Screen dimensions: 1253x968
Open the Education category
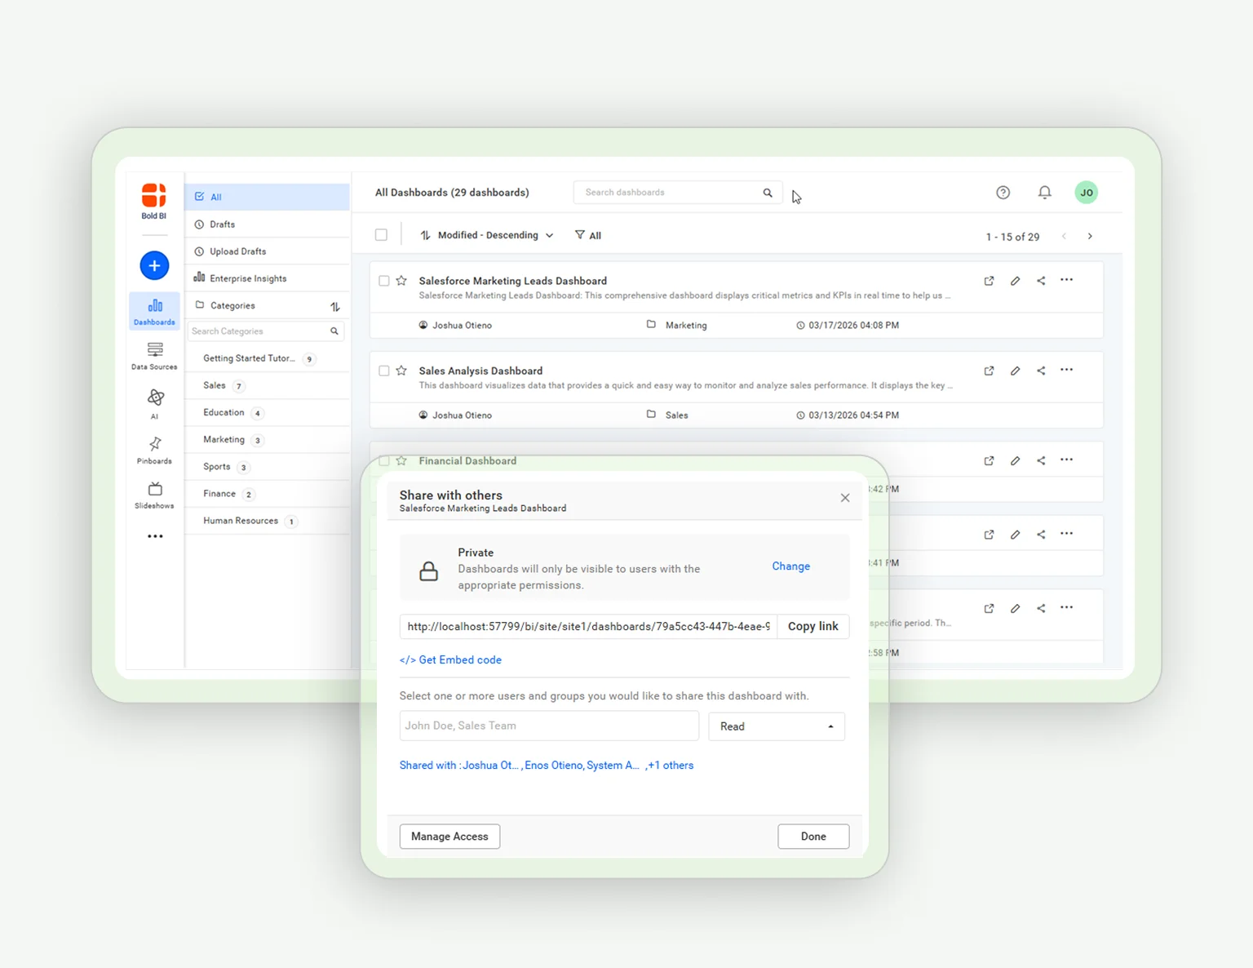(268, 412)
